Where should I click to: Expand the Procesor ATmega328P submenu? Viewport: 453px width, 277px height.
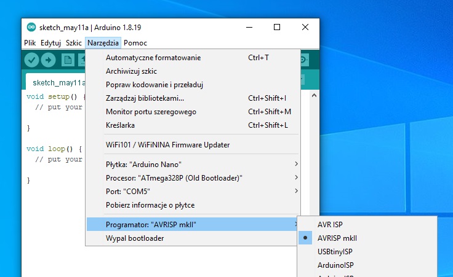[193, 178]
